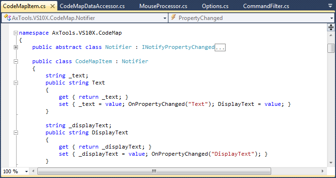The height and width of the screenshot is (178, 336).
Task: Collapse the CodeMapItem class block
Action: click(x=16, y=61)
